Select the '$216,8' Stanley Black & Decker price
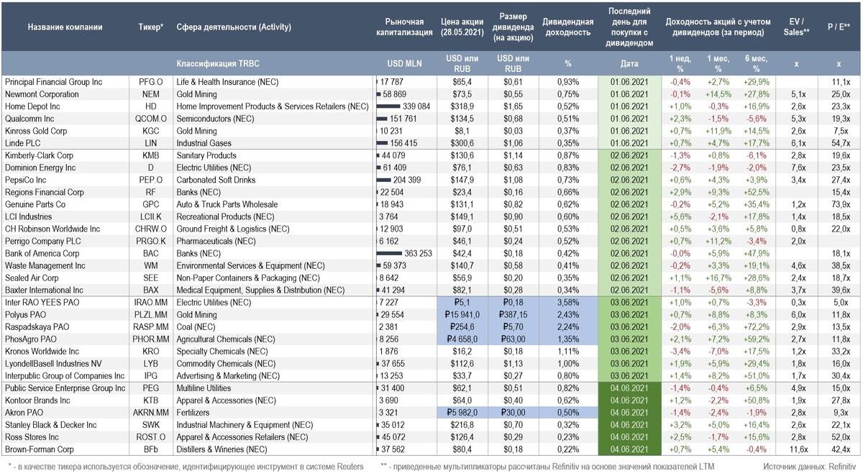The height and width of the screenshot is (476, 863). pyautogui.click(x=462, y=425)
